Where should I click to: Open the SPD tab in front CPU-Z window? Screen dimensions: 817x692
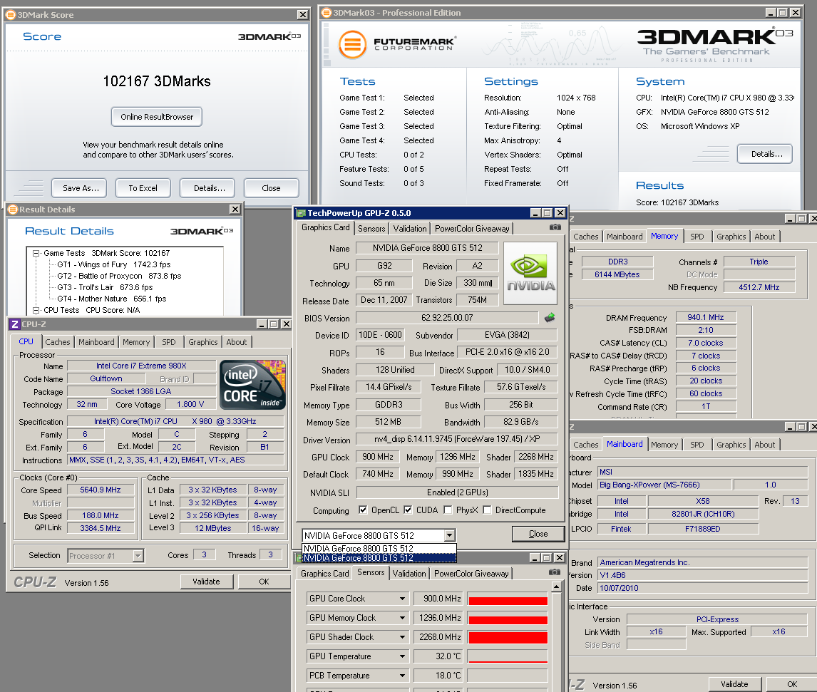[x=169, y=342]
